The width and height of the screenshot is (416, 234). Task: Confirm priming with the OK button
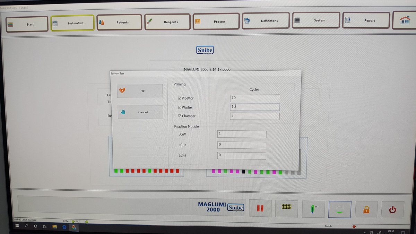pyautogui.click(x=140, y=91)
